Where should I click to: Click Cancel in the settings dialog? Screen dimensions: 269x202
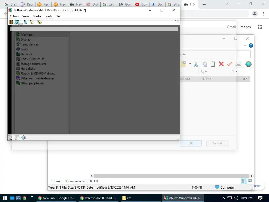217,143
